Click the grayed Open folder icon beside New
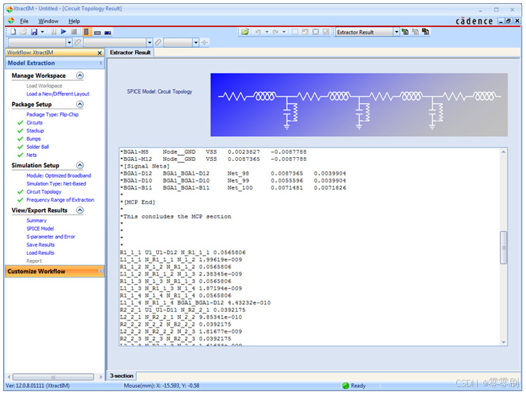 23,32
